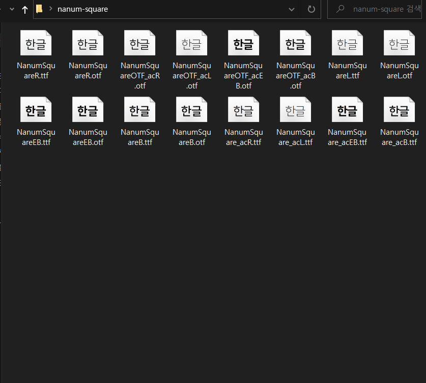This screenshot has width=426, height=383.
Task: Select the NanumSquareB.otf file icon
Action: click(x=191, y=109)
